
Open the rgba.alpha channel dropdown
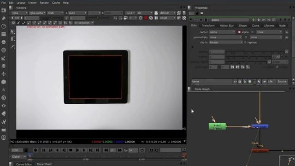(37, 13)
